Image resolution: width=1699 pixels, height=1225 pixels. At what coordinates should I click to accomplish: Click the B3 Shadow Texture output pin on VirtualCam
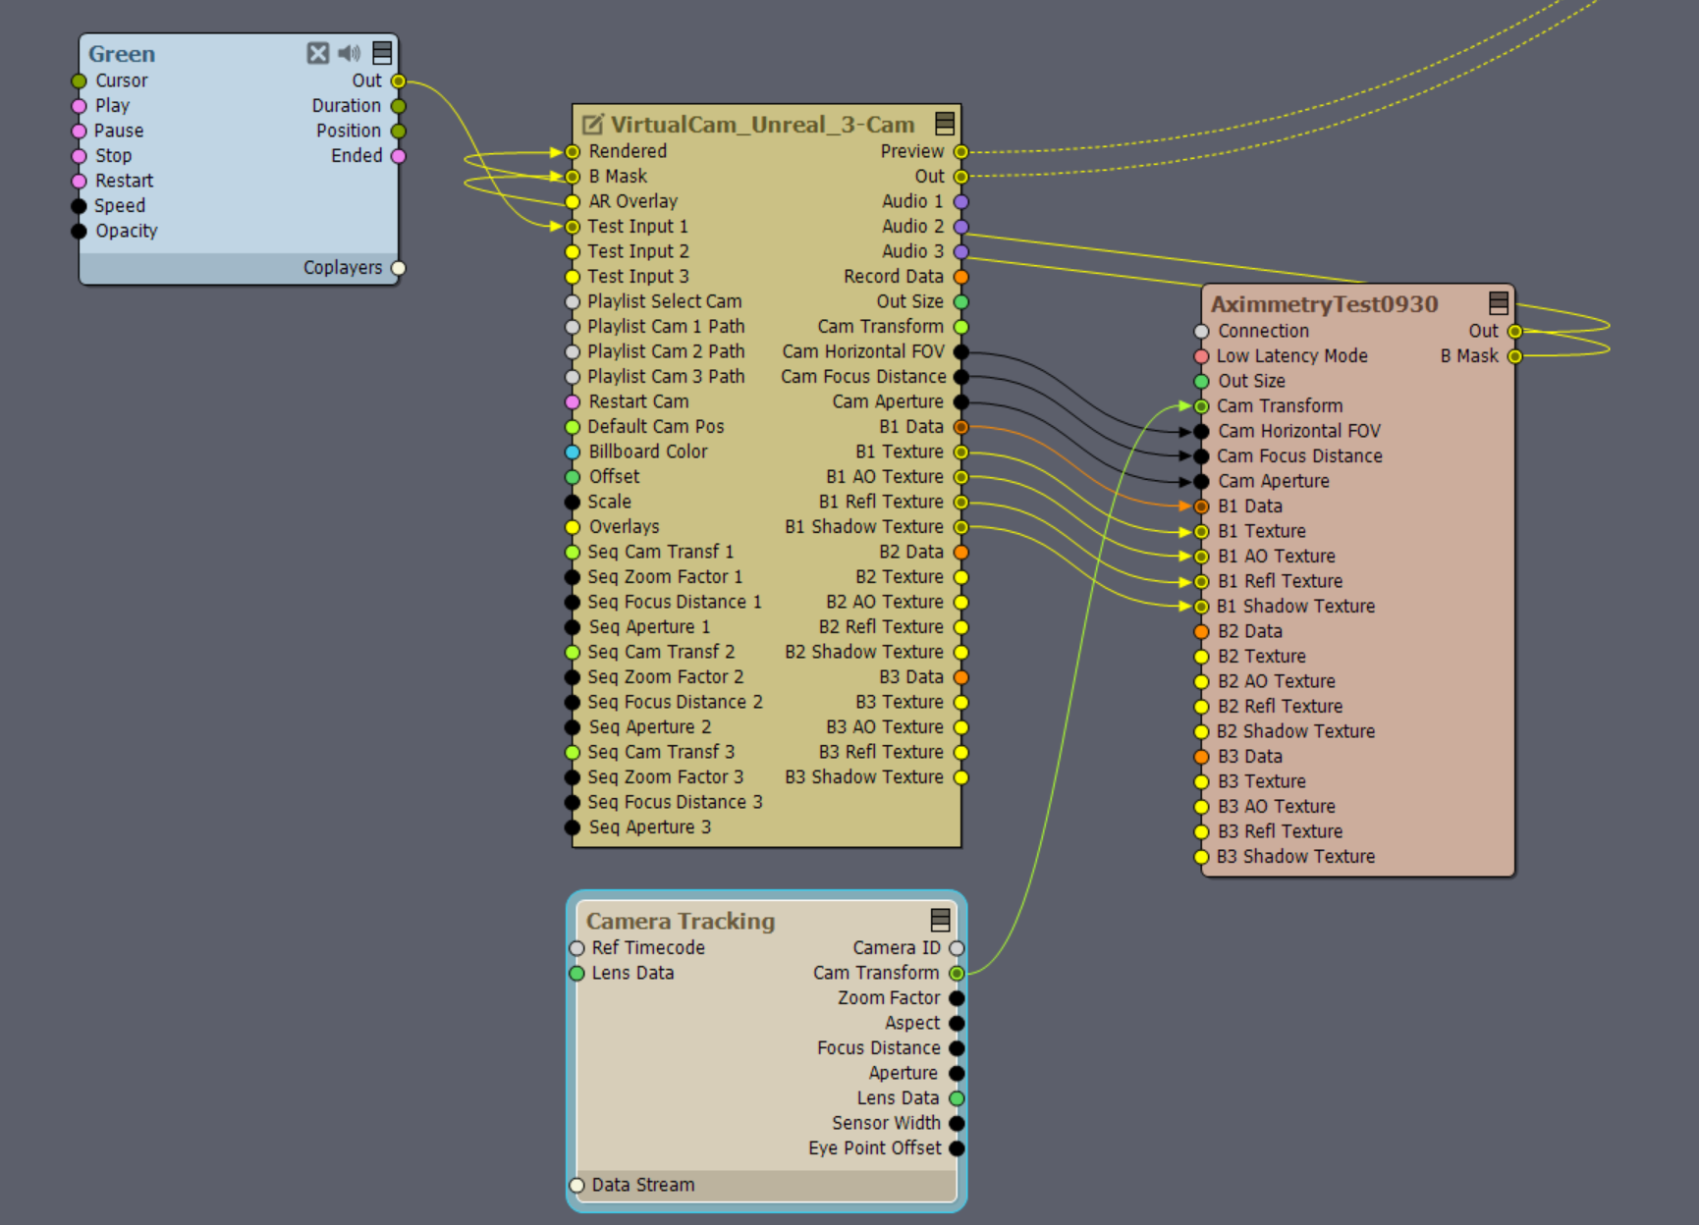960,777
